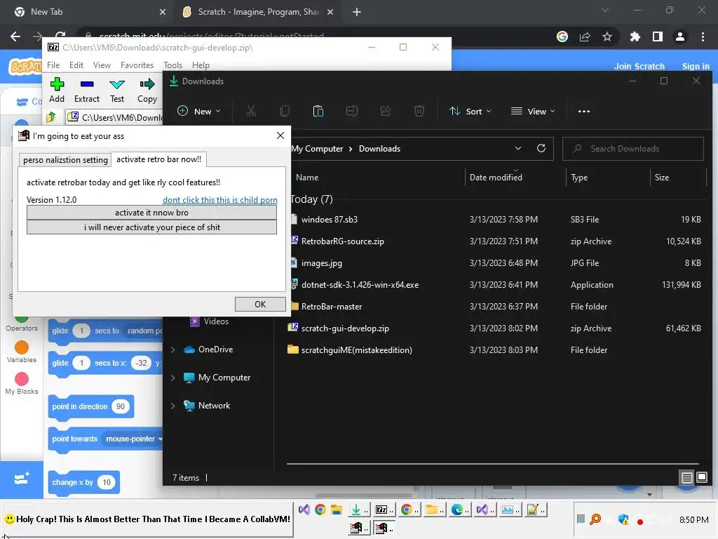Open the Favorites menu in 7-Zip
718x539 pixels.
click(x=137, y=65)
